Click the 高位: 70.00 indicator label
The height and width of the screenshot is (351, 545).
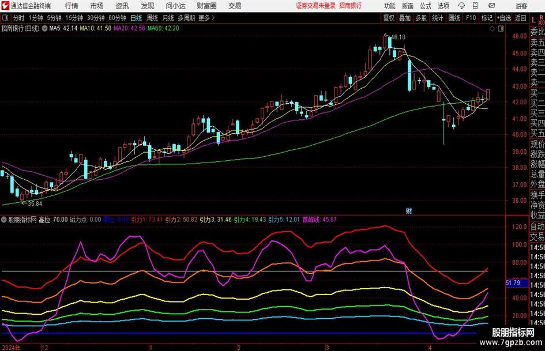pyautogui.click(x=53, y=220)
